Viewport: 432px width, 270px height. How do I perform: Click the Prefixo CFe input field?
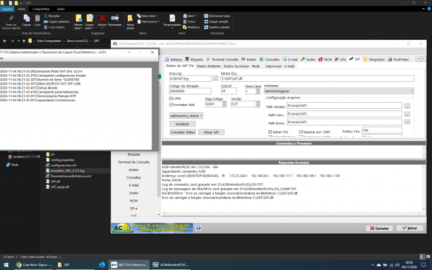[382, 130]
